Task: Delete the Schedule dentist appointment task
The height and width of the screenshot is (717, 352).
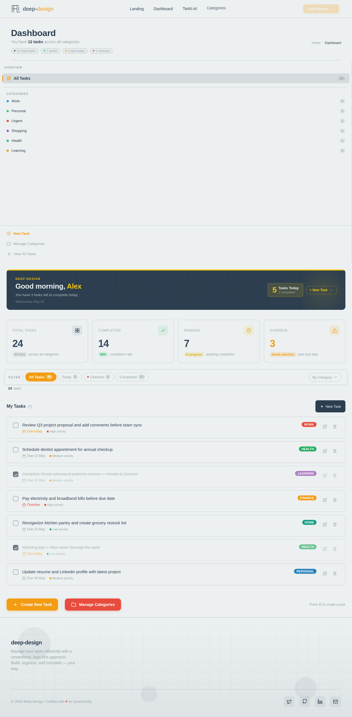Action: [x=335, y=451]
